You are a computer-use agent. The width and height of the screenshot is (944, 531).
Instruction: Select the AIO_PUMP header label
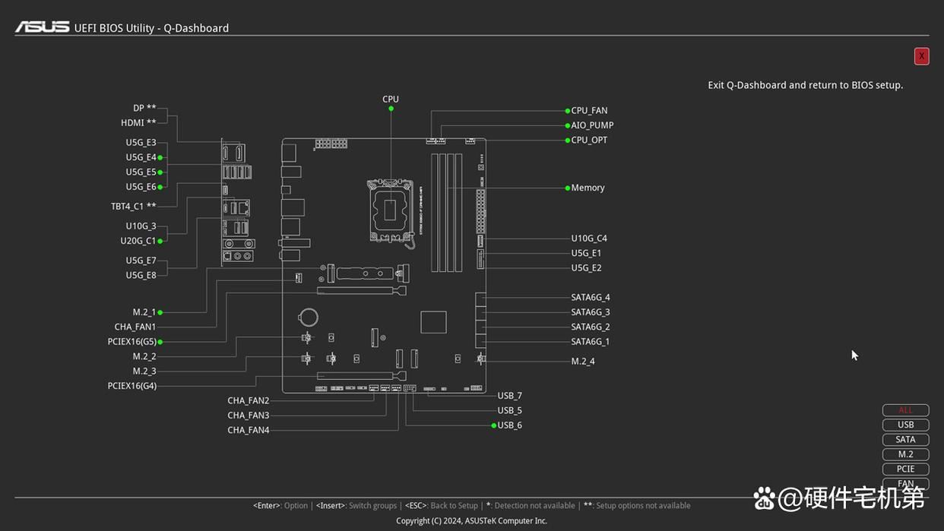(x=592, y=125)
